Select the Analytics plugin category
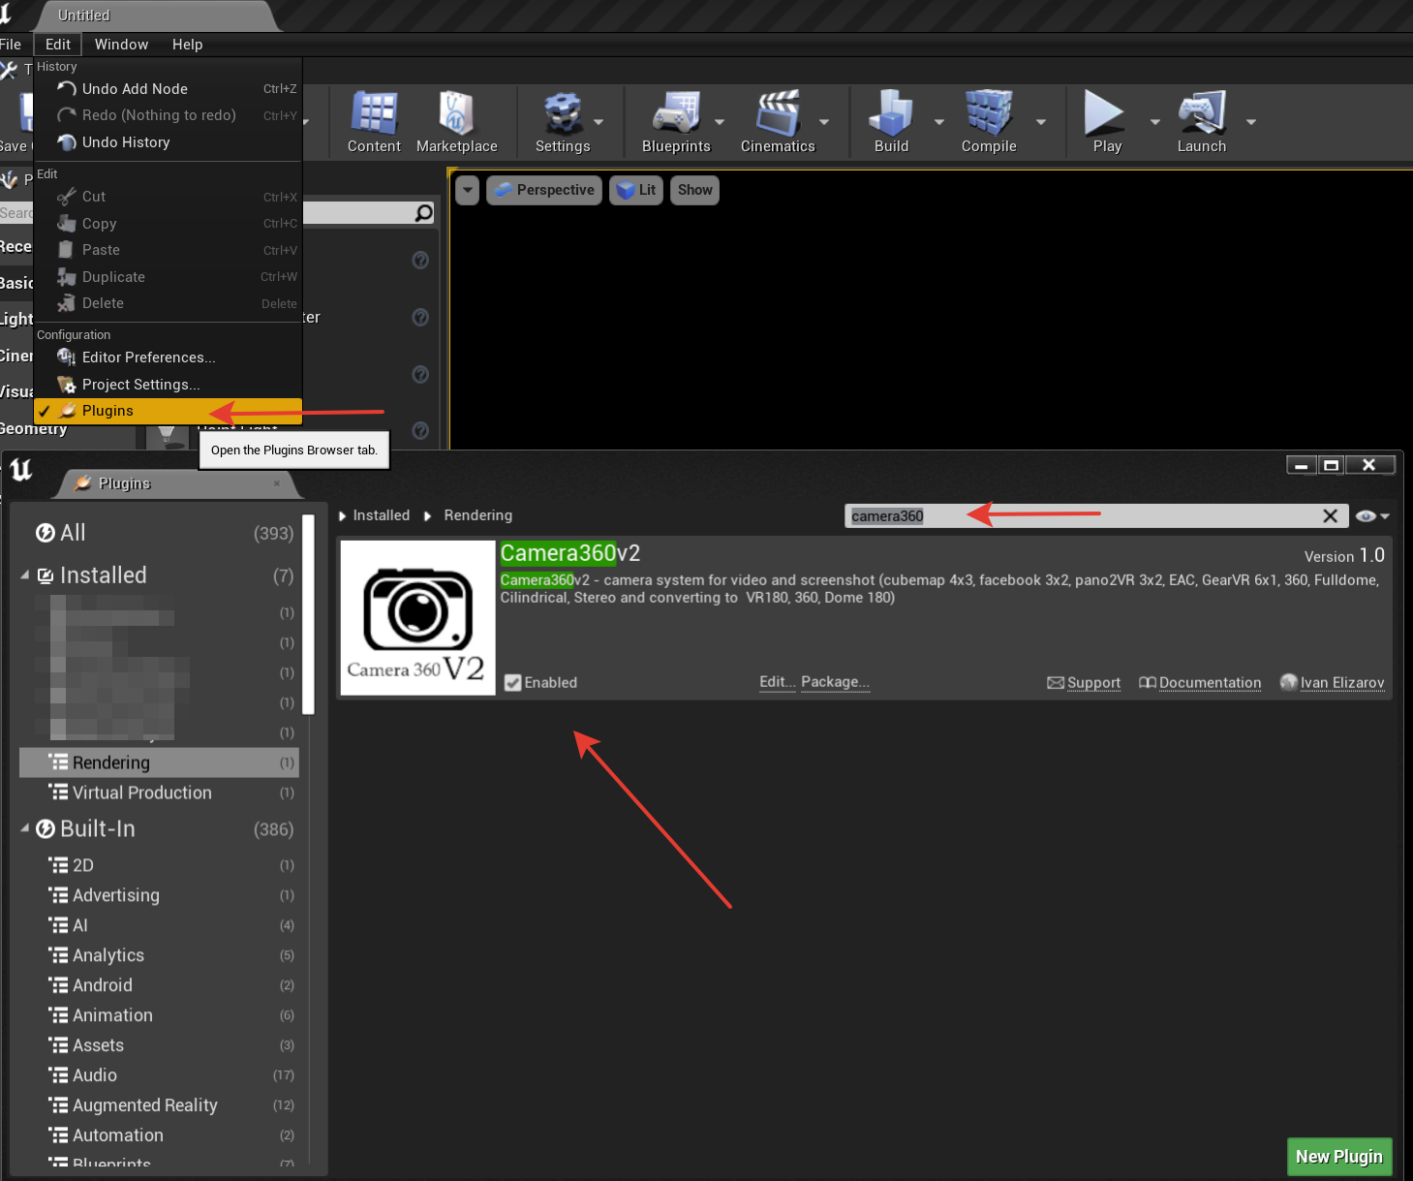 tap(159, 955)
